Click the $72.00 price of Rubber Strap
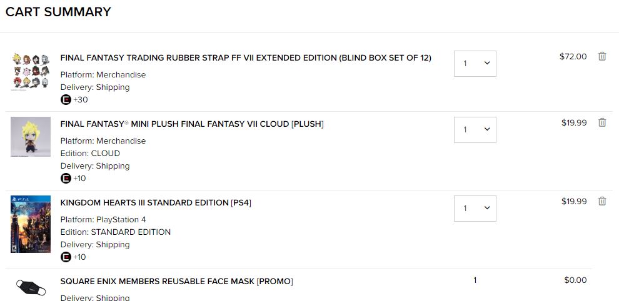Viewport: 619px width, 301px height. (x=573, y=56)
